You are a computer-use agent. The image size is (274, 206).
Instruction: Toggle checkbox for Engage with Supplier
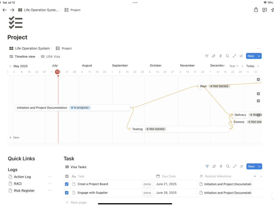click(67, 193)
